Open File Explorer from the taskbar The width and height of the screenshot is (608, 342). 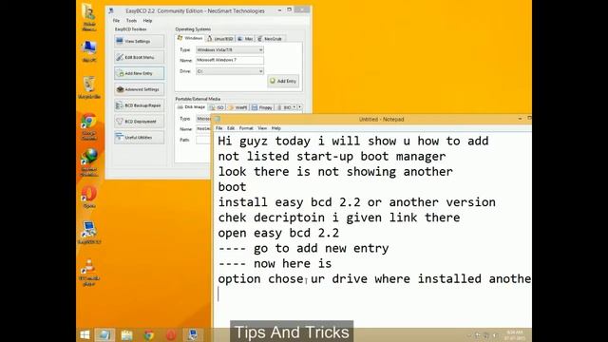126,334
